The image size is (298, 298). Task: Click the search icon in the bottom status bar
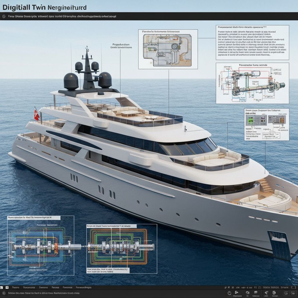point(4,293)
